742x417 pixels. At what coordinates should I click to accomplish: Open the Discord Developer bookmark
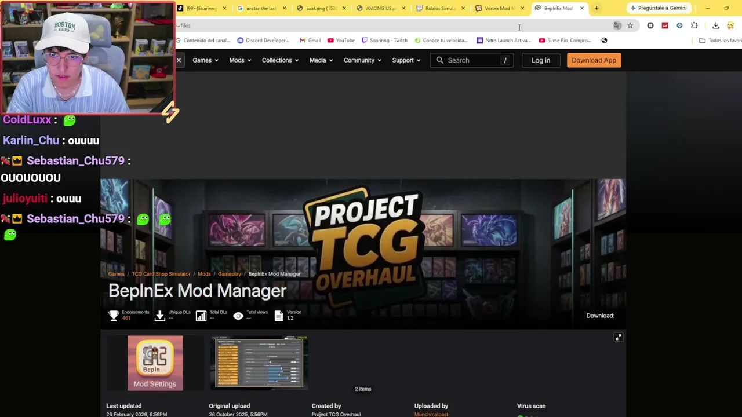(x=263, y=41)
